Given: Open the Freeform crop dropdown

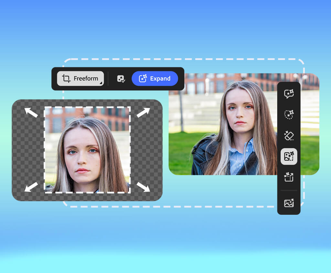Looking at the screenshot, I should (80, 79).
